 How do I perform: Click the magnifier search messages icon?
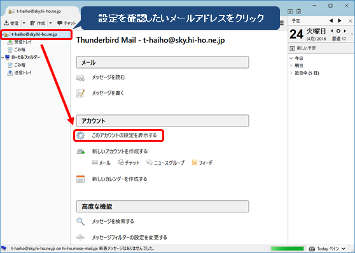click(80, 222)
